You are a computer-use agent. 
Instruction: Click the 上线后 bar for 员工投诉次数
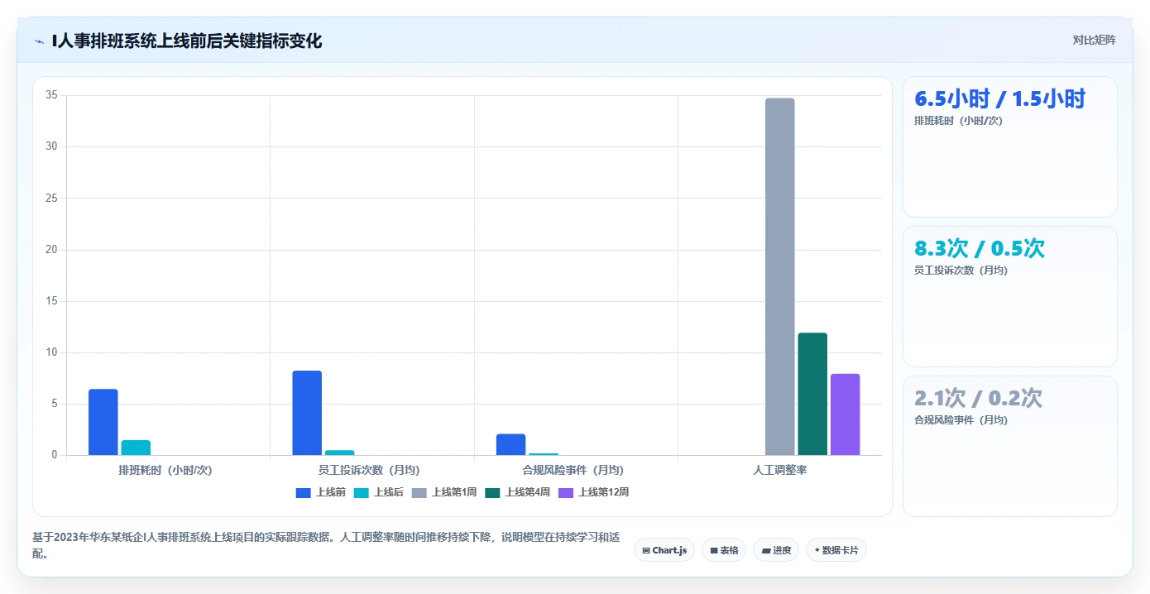click(x=339, y=453)
